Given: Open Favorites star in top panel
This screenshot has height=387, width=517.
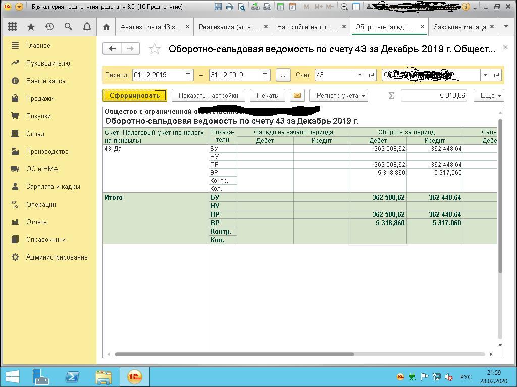Looking at the screenshot, I should 31,27.
